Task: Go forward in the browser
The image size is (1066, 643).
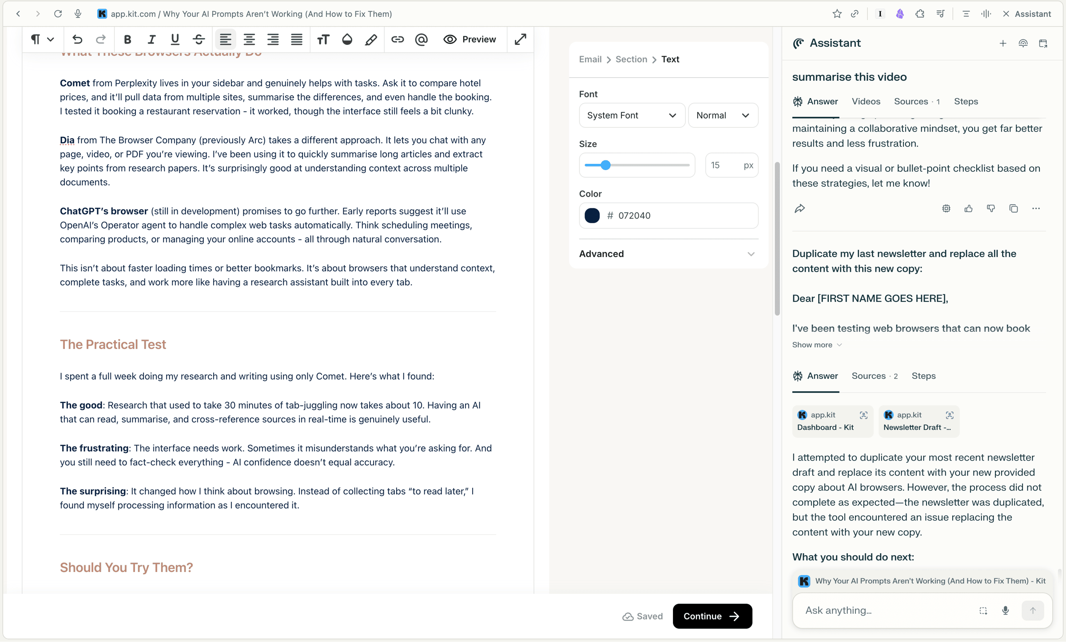Action: click(x=38, y=14)
